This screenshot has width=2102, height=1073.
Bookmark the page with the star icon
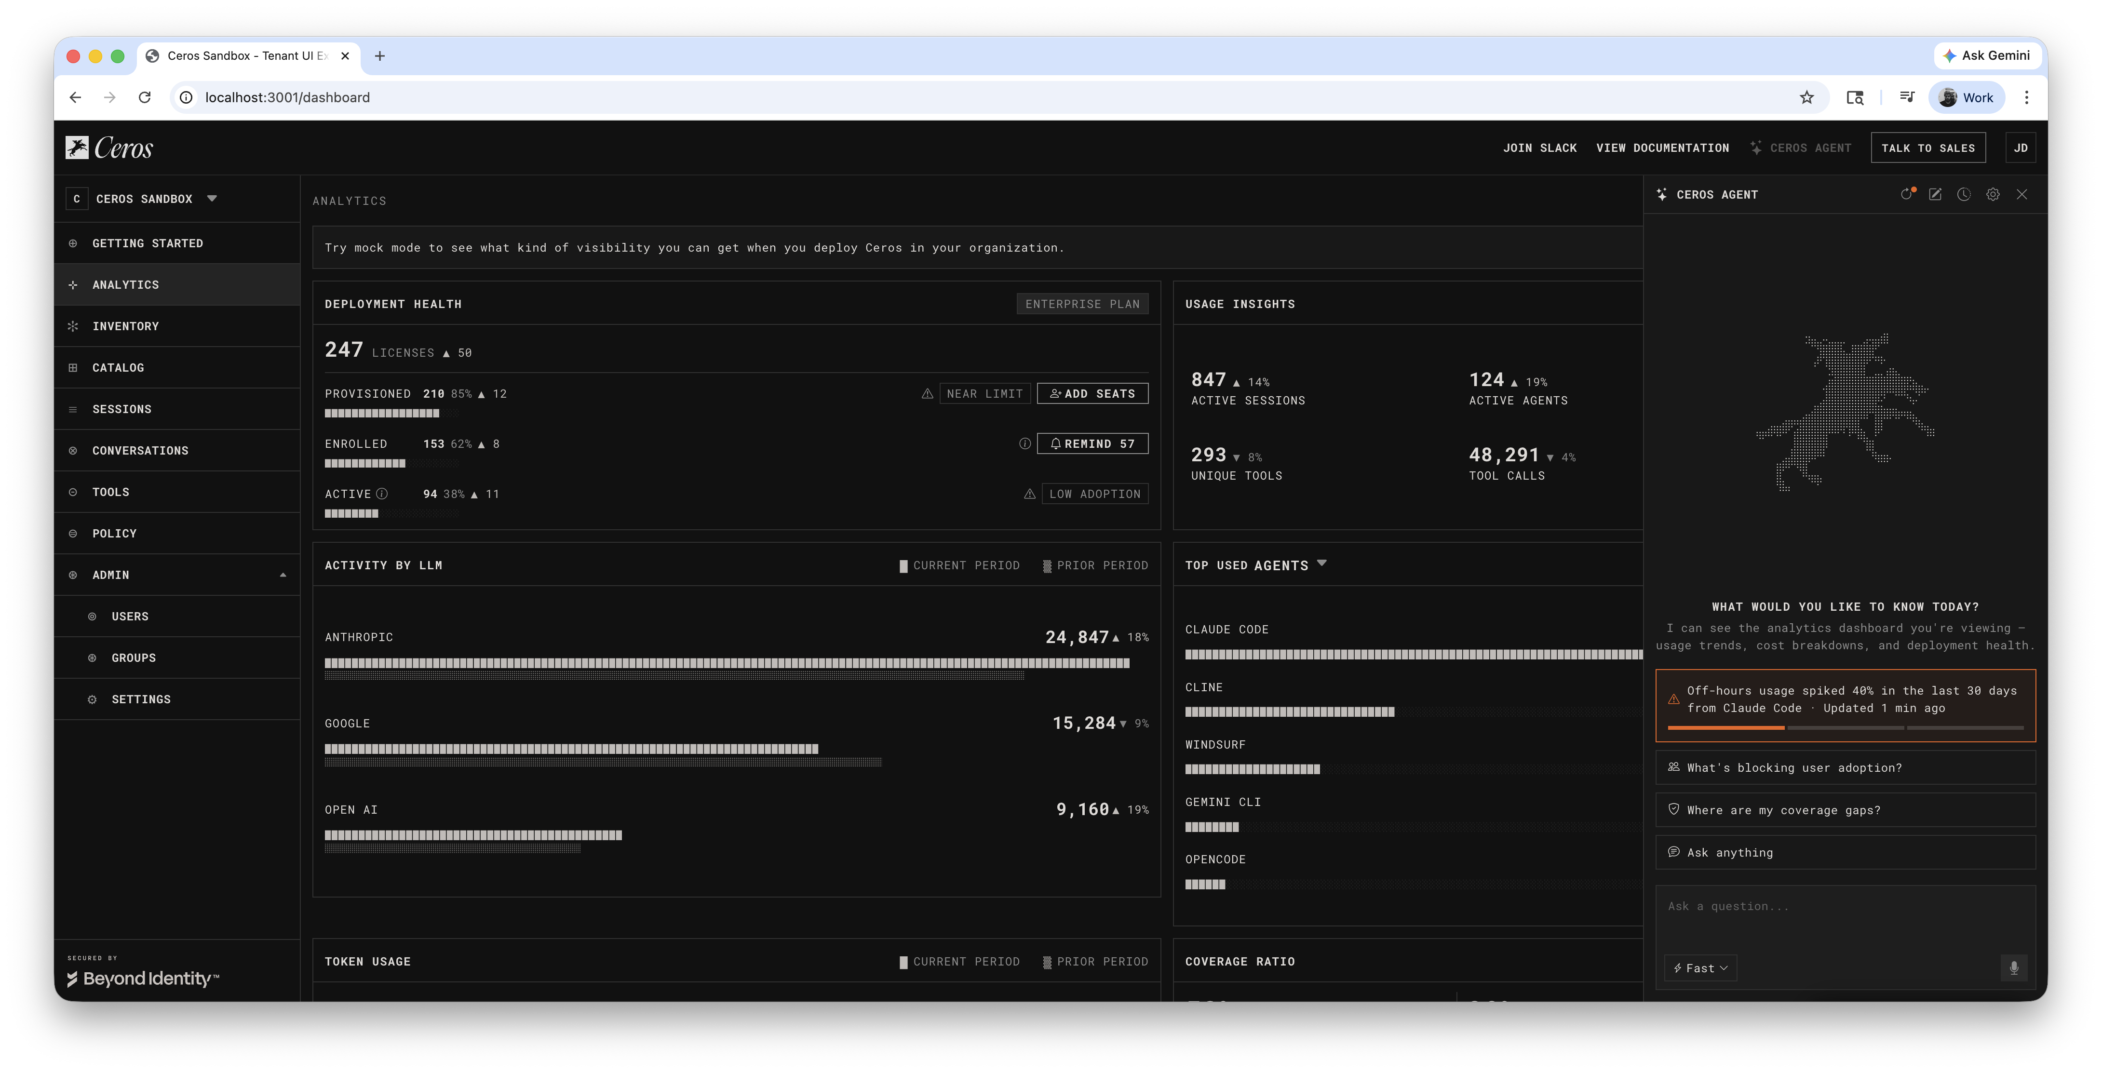1806,97
